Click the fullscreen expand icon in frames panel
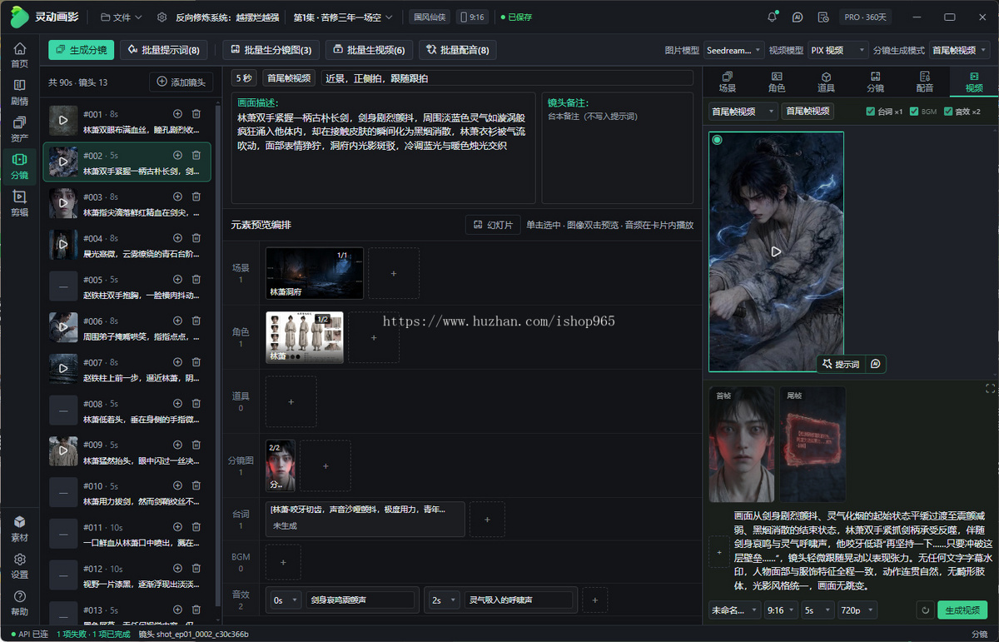Viewport: 999px width, 642px height. point(990,389)
